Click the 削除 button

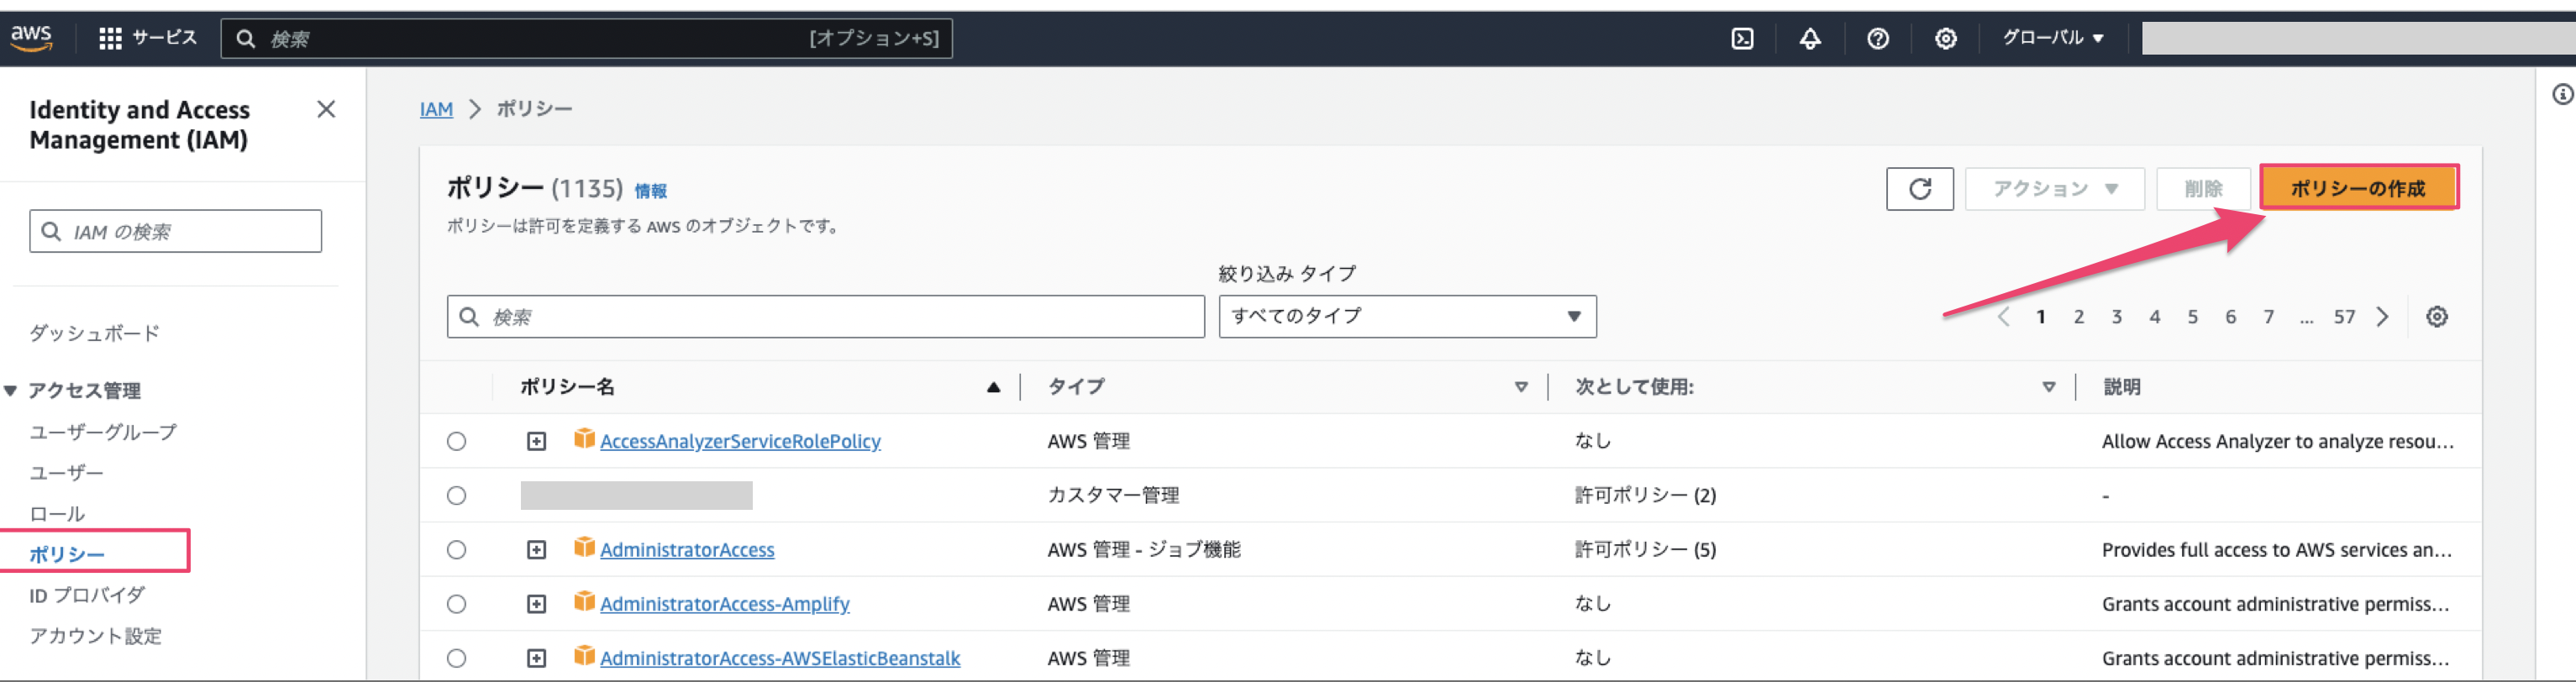pos(2203,188)
